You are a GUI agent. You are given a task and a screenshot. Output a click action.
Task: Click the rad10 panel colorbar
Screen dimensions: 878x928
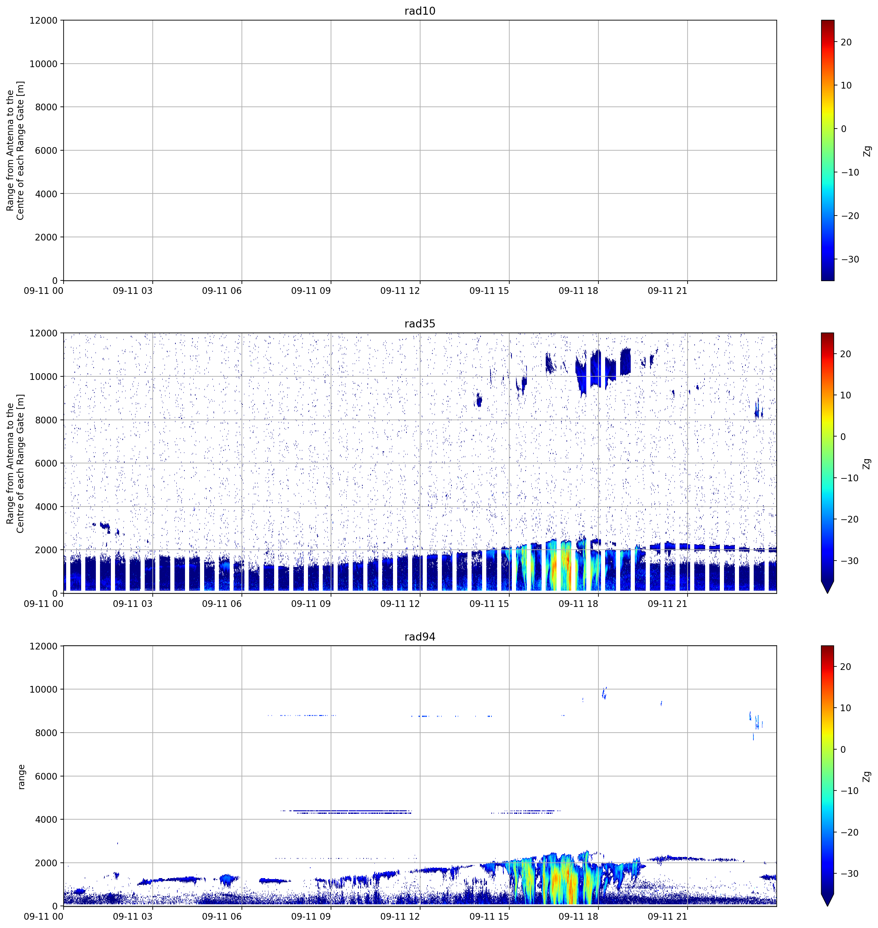[x=828, y=150]
